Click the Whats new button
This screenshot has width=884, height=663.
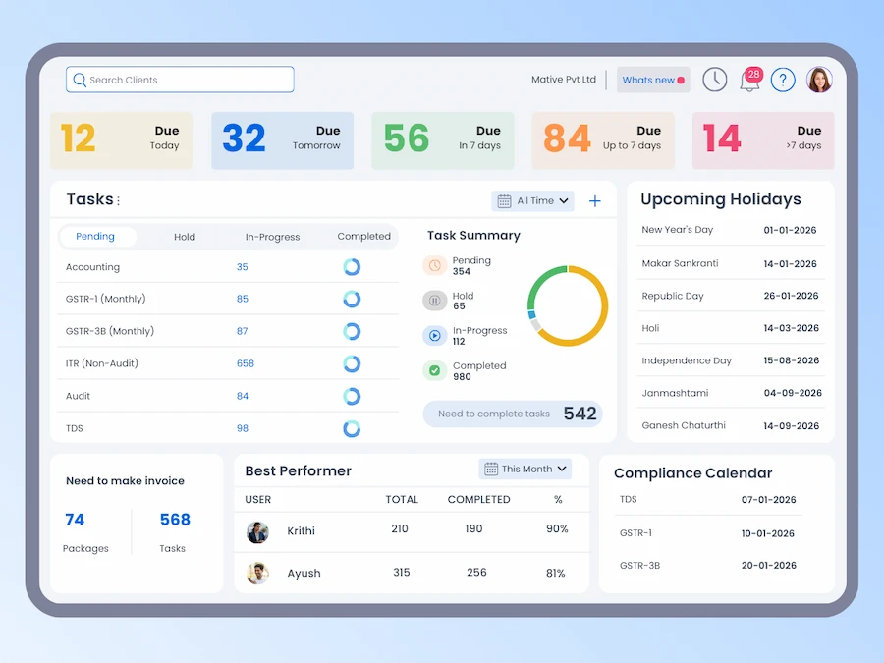[652, 80]
